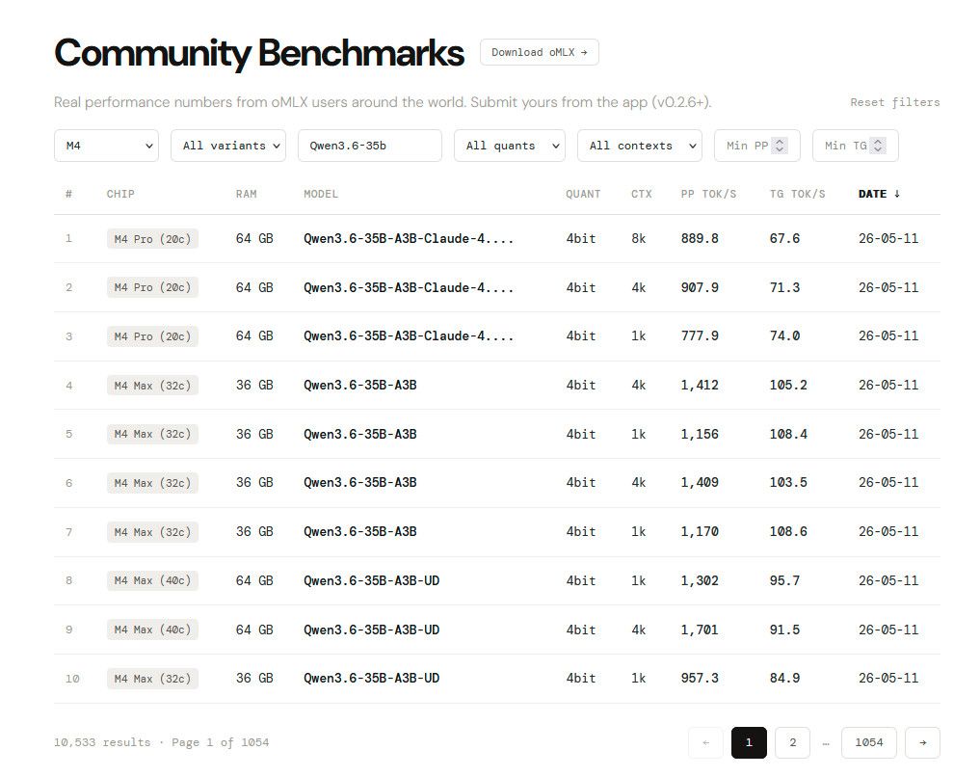
Task: Click TG value 108.6
Action: (x=788, y=532)
